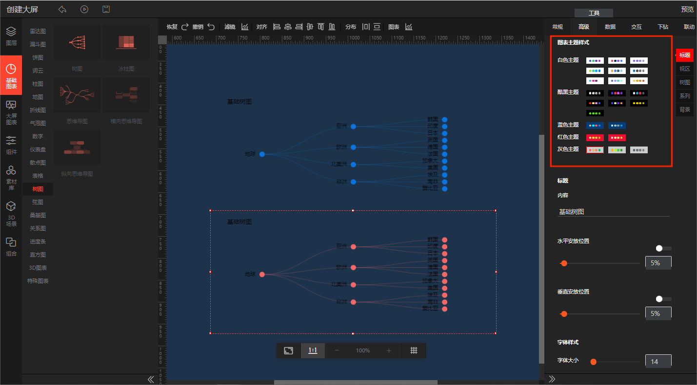Screen dimensions: 697x385
Task: Align selected elements to the right
Action: coord(299,27)
